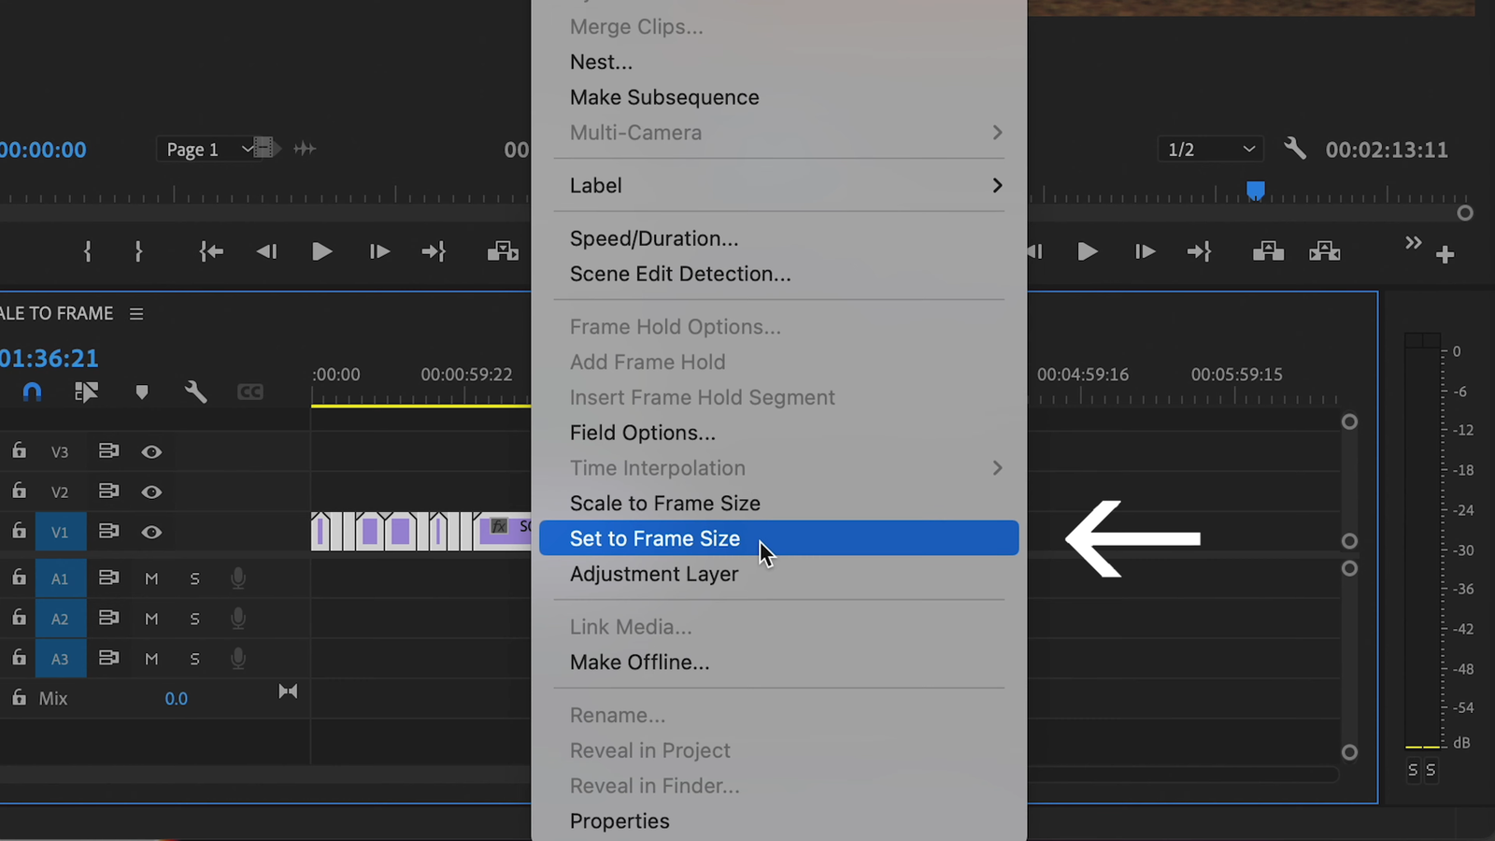Enable voice-over record on track A1
Image resolution: width=1495 pixels, height=841 pixels.
(238, 579)
